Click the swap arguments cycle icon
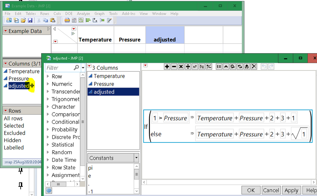 point(240,67)
